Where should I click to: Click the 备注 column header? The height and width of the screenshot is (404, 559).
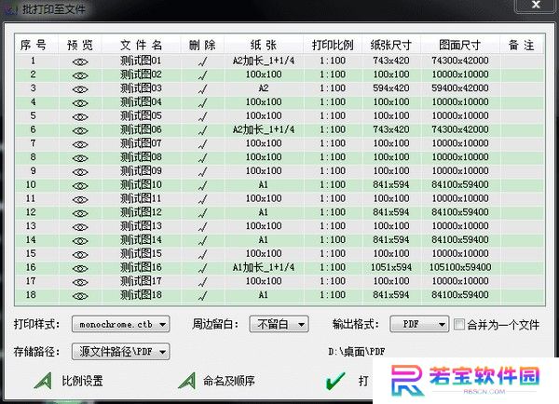pos(522,46)
